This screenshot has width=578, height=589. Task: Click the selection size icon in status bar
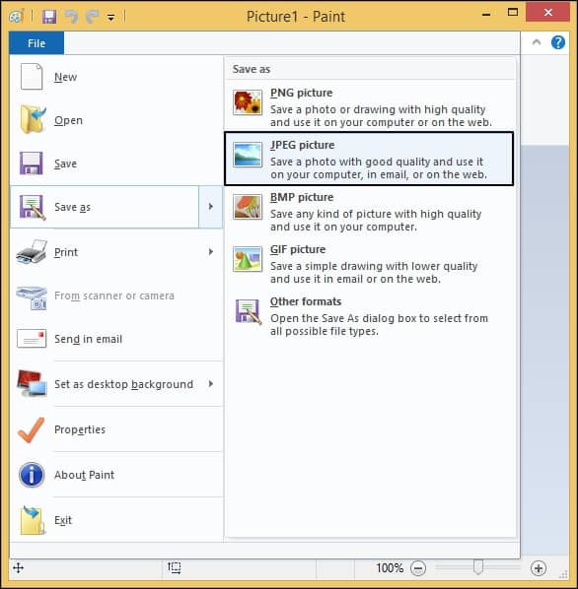(x=175, y=567)
